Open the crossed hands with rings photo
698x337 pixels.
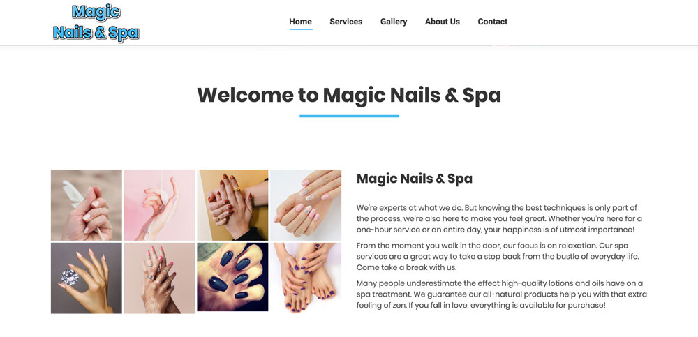[159, 278]
